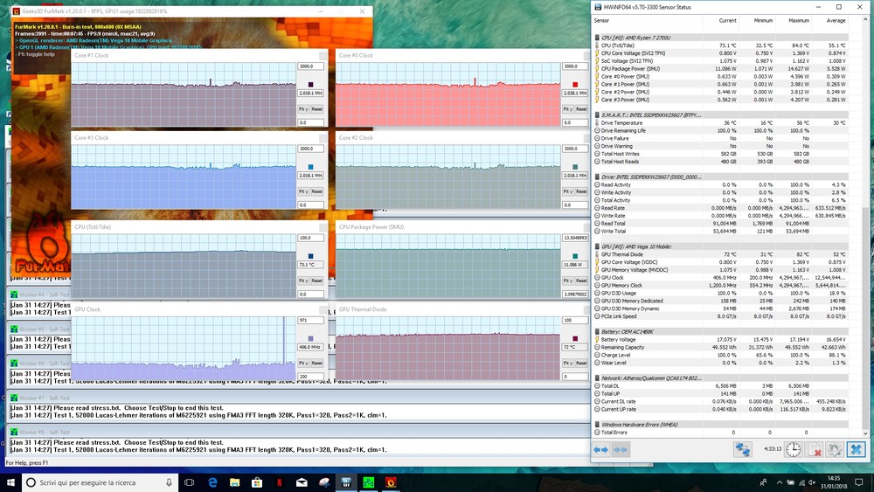Open color swatch of GPU Thermal Diode graph
874x492 pixels.
(575, 339)
